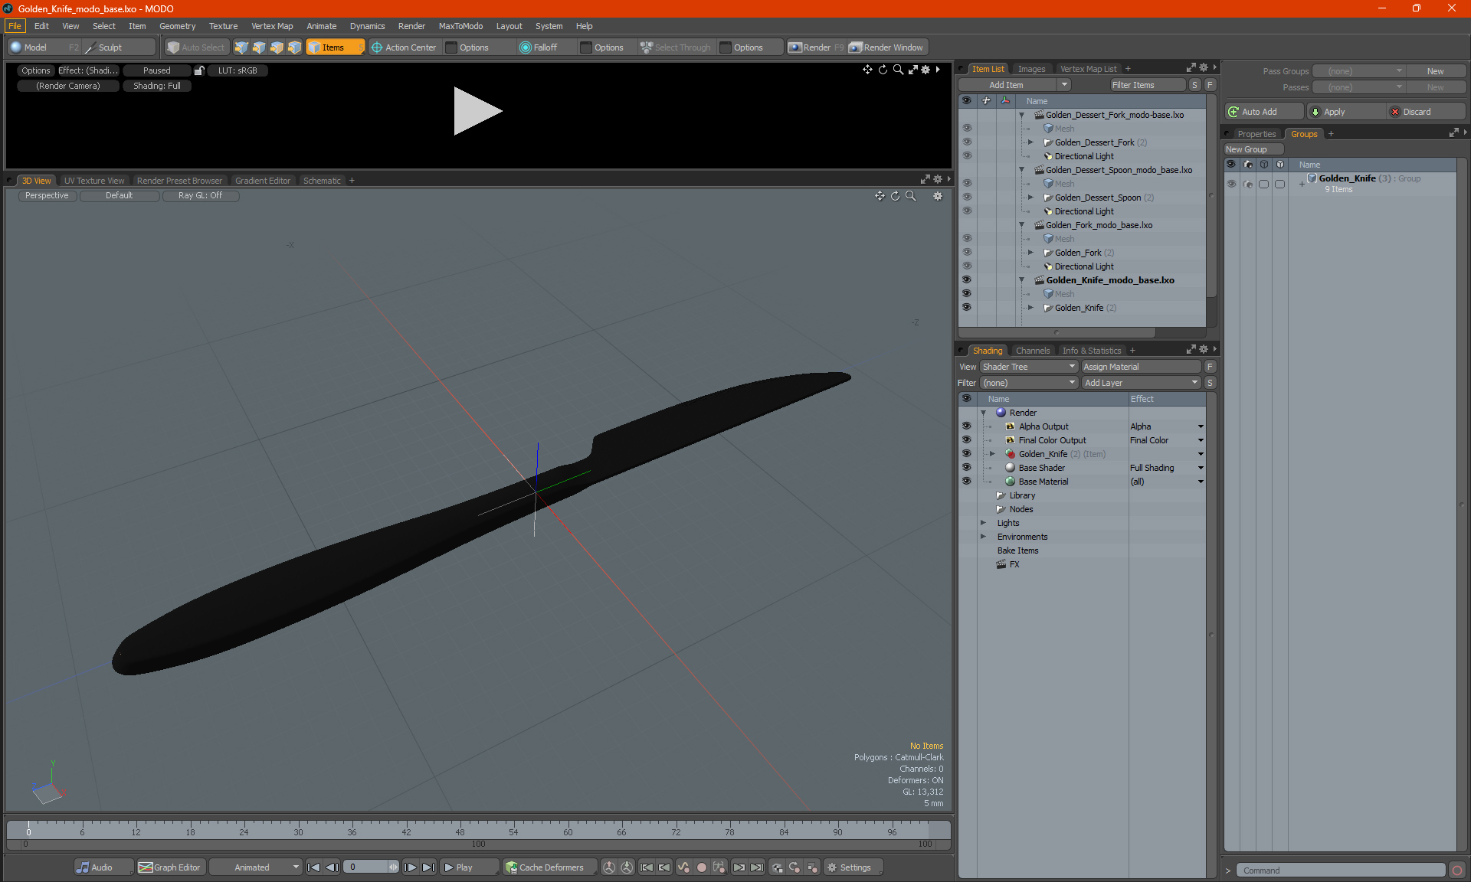Click Play in the timeline
This screenshot has width=1471, height=882.
(469, 867)
